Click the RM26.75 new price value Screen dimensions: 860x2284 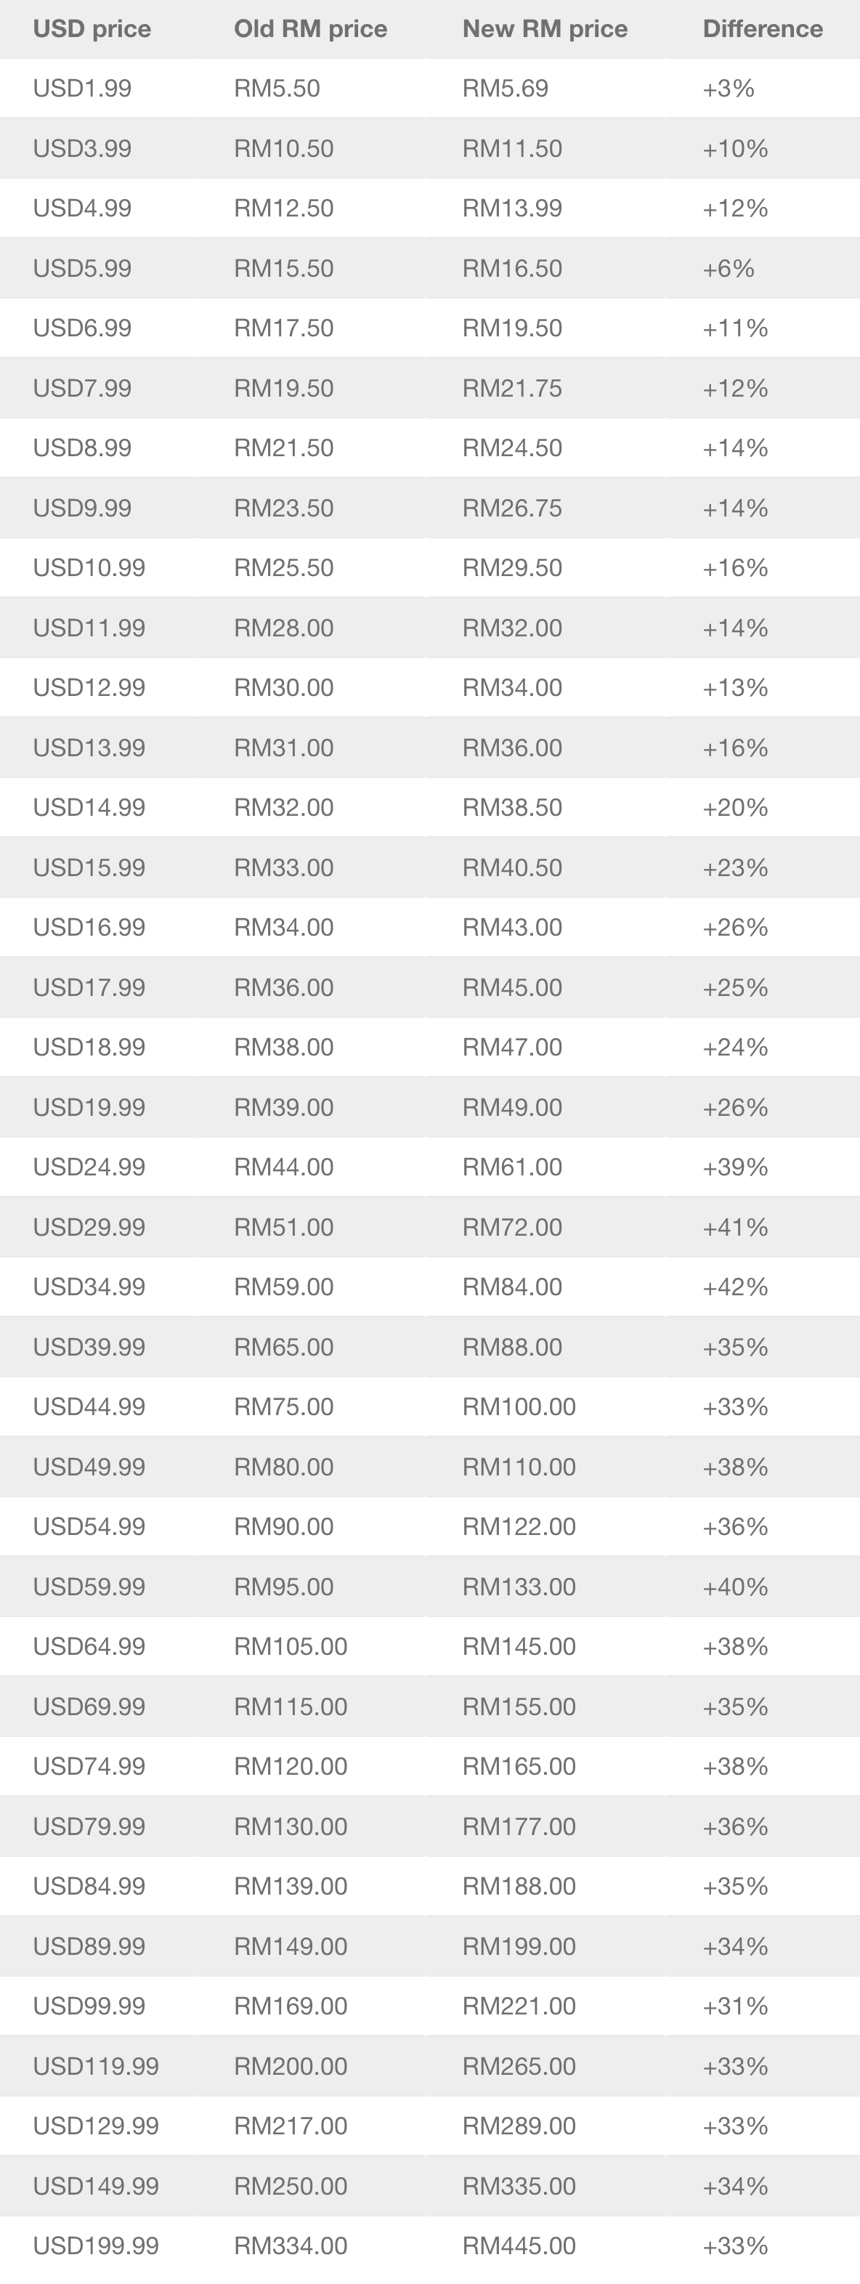click(x=513, y=508)
